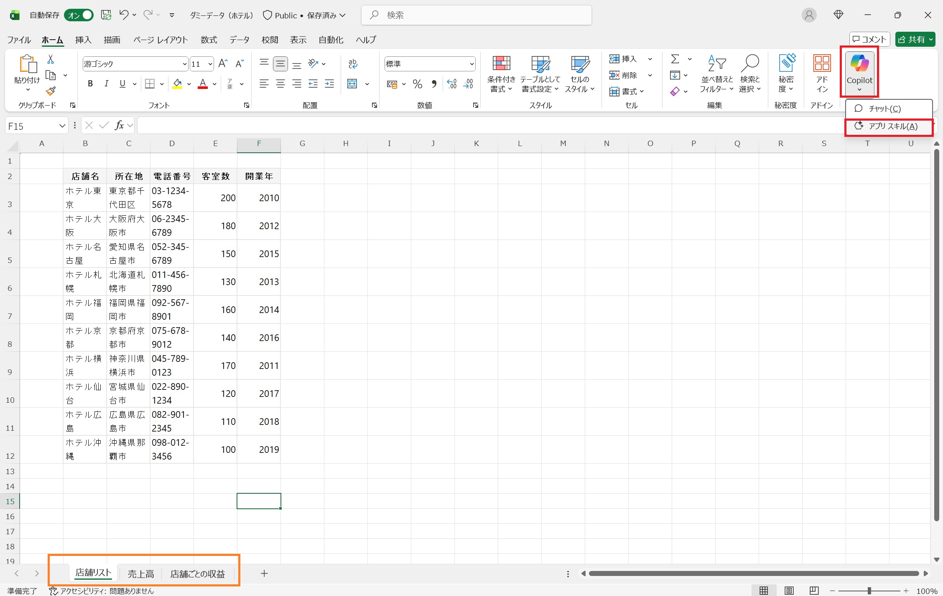Click the Undo arrow icon

[123, 15]
